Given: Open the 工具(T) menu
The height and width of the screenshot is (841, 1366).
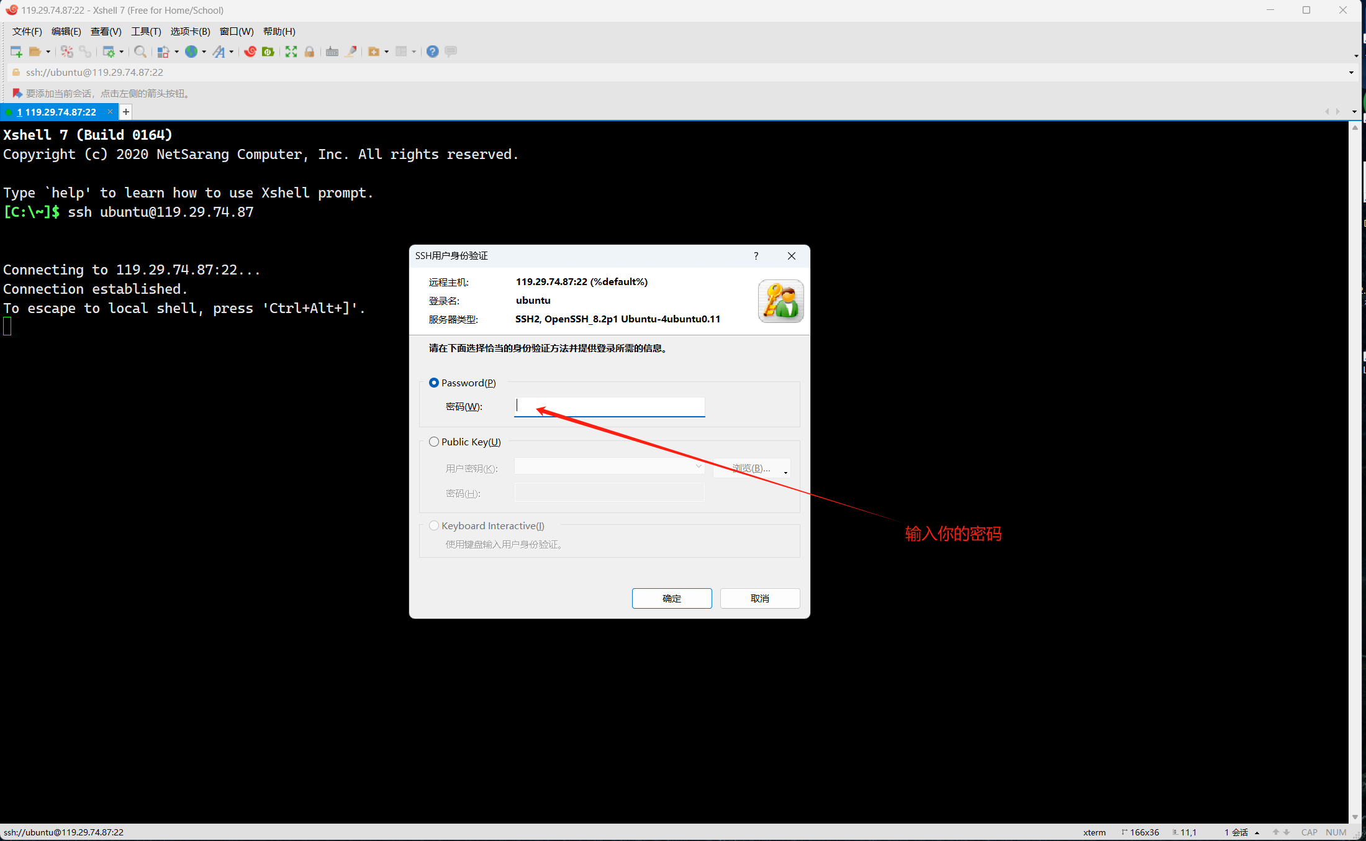Looking at the screenshot, I should point(146,32).
